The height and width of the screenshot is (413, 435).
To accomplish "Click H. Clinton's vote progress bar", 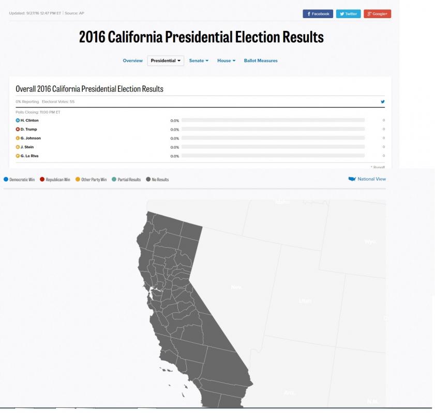I will coord(273,120).
